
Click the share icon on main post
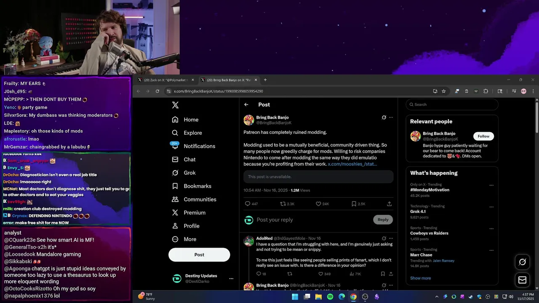390,204
